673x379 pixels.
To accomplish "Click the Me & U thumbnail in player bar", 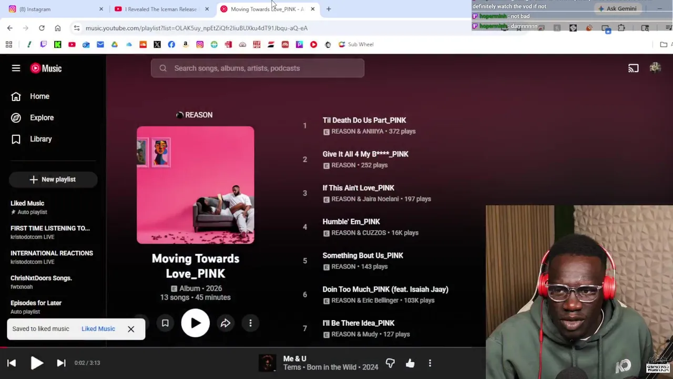I will [267, 363].
